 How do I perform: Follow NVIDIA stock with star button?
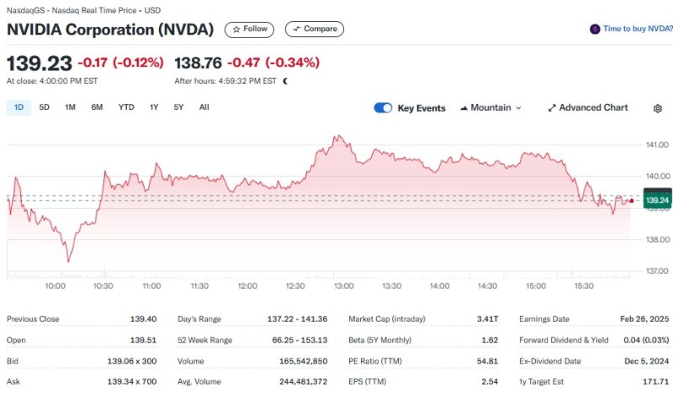coord(249,29)
